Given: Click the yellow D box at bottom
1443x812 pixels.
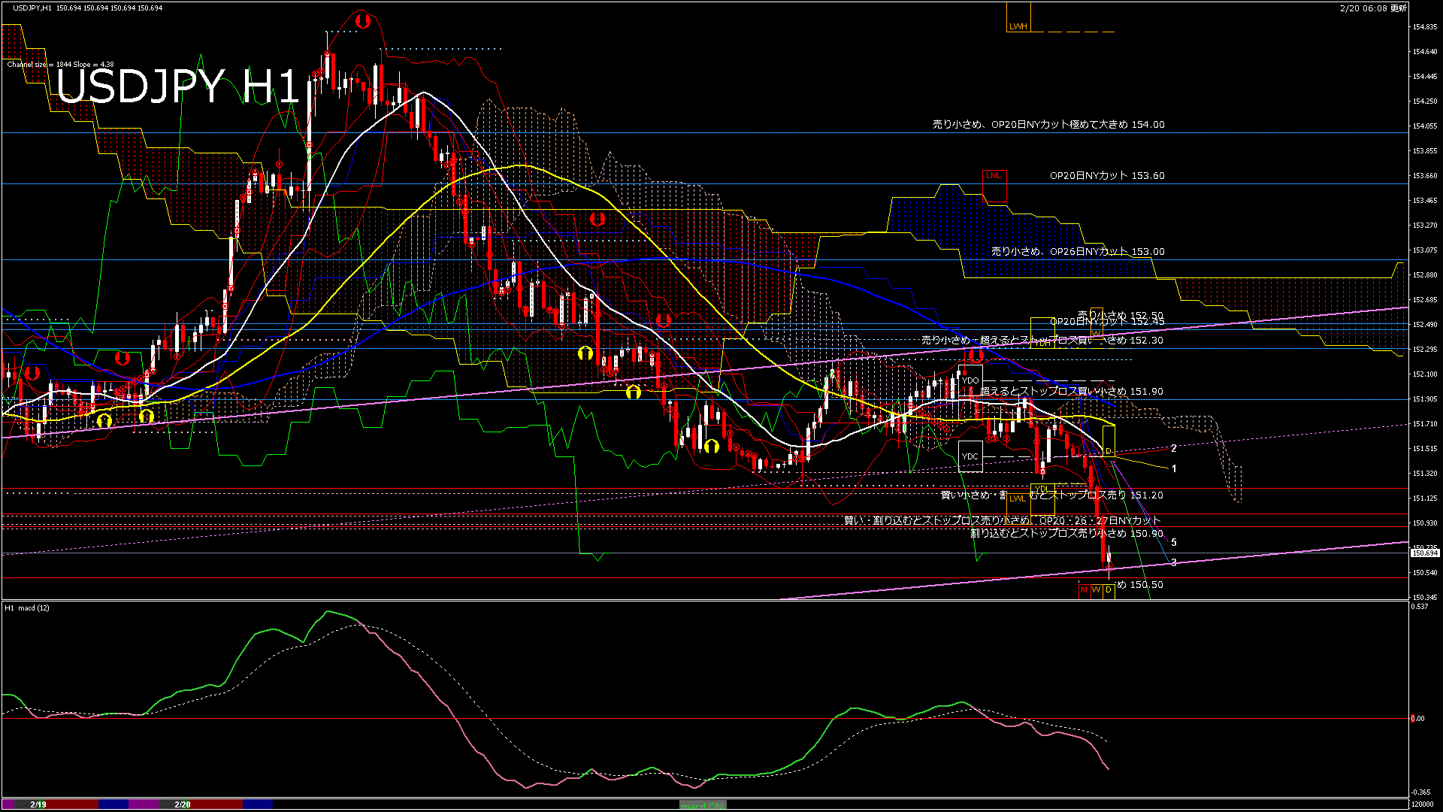Looking at the screenshot, I should [1109, 590].
